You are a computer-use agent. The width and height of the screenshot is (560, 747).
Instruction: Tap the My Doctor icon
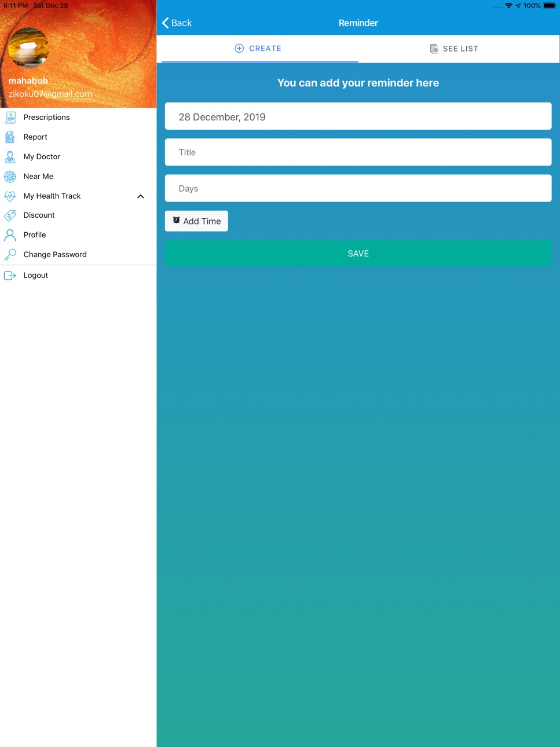point(10,157)
